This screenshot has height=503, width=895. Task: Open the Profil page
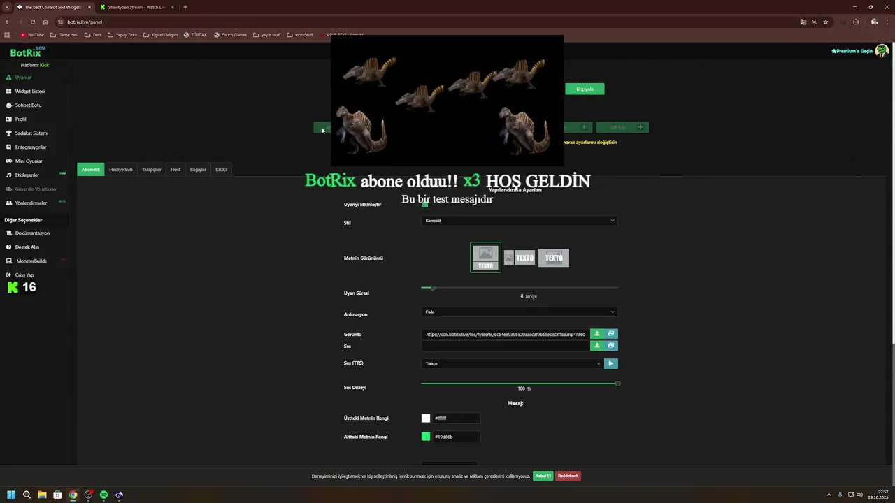20,119
